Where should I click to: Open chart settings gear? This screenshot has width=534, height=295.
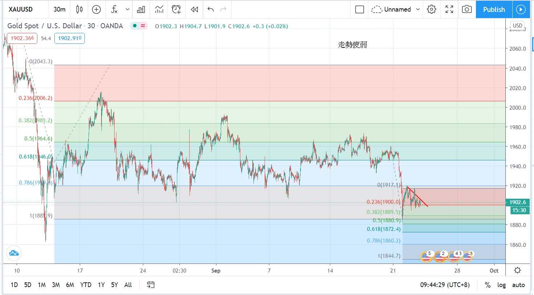(x=431, y=9)
